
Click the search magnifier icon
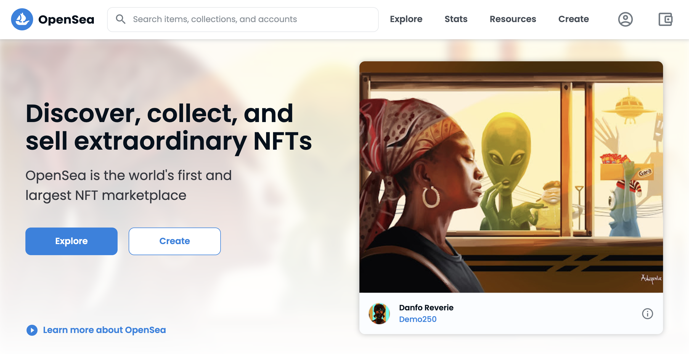click(x=121, y=19)
